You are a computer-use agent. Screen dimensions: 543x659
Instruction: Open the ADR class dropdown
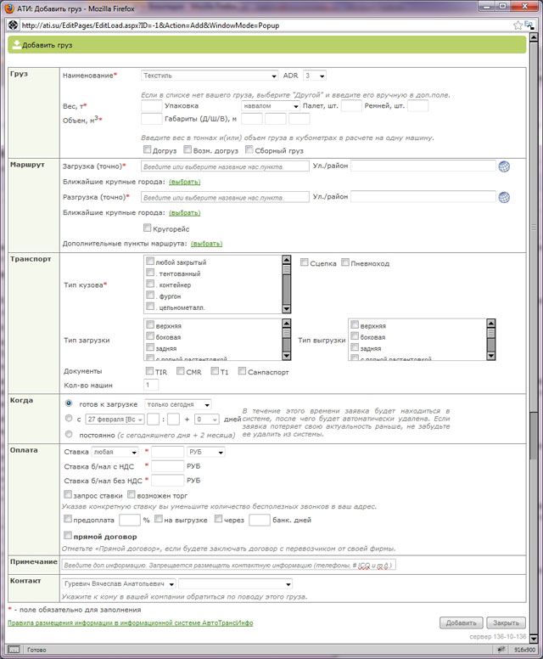tap(315, 76)
